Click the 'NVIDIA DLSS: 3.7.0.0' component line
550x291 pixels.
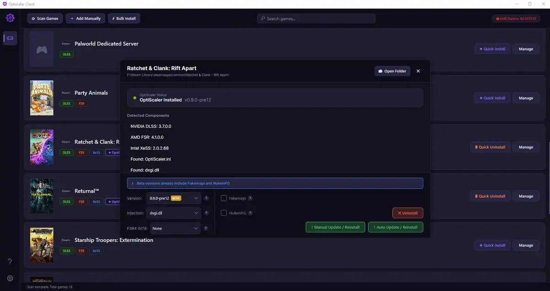coord(151,126)
